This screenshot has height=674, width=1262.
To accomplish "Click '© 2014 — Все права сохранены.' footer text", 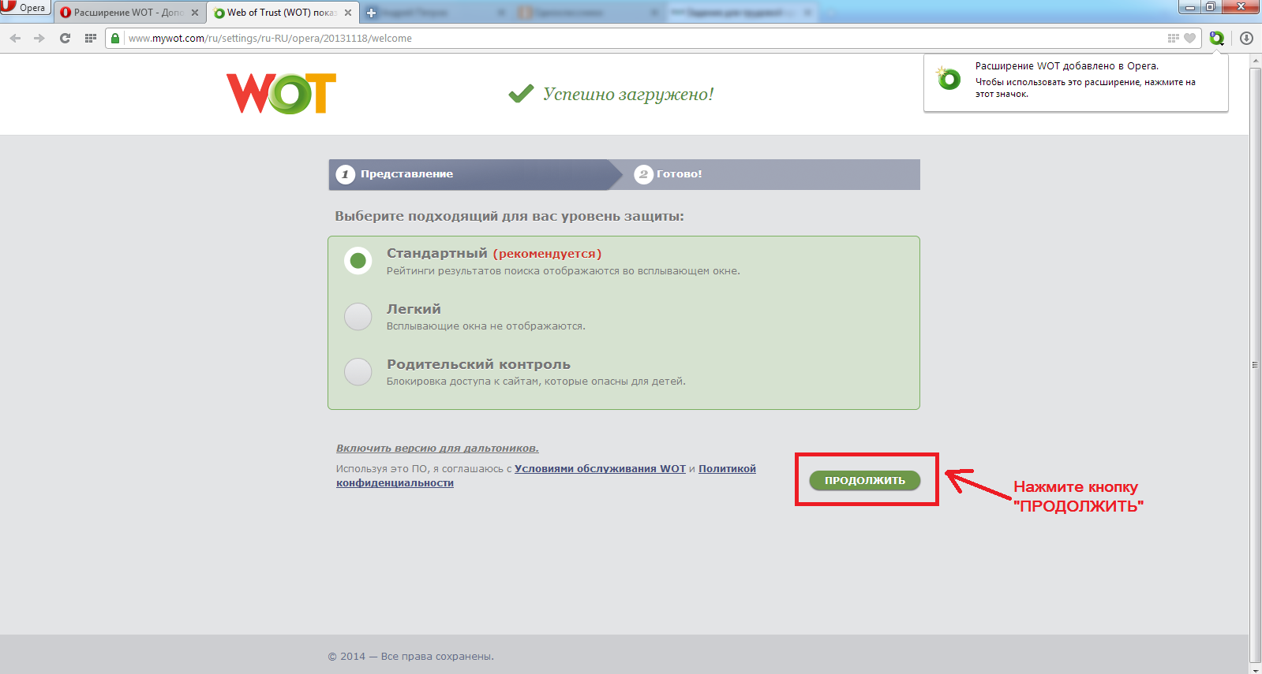I will (411, 656).
